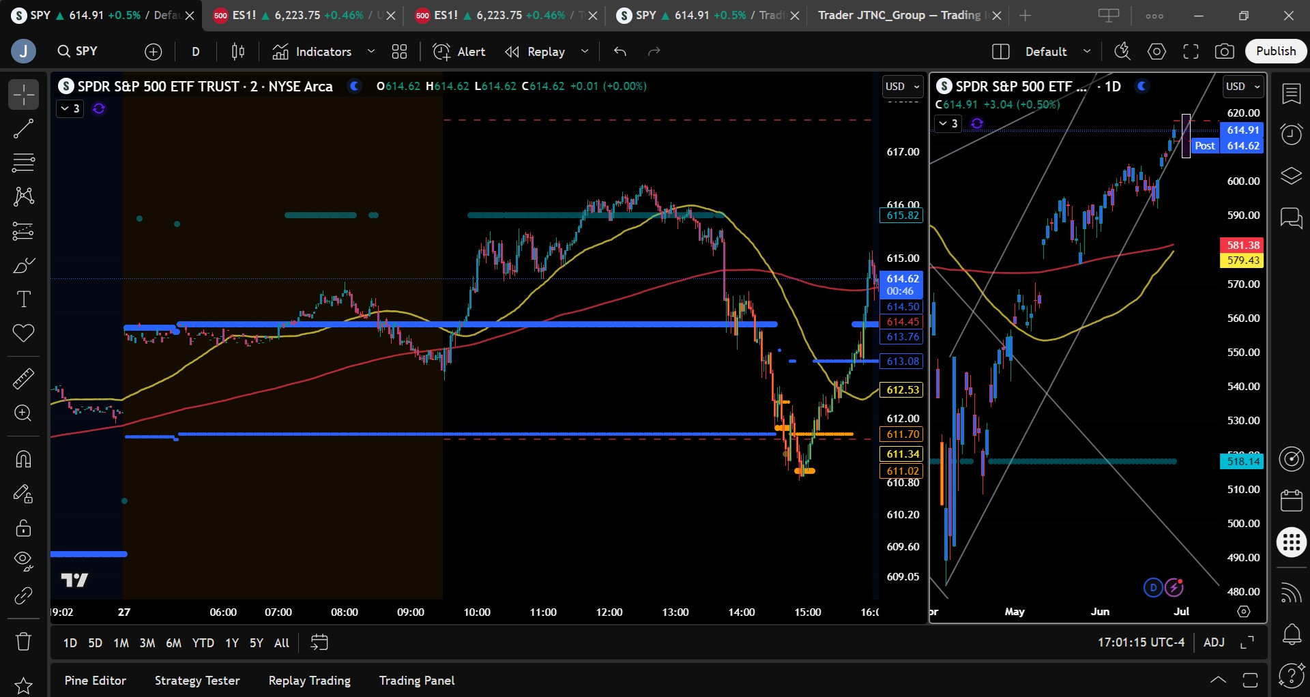1310x697 pixels.
Task: Open user profile menu J
Action: 23,51
